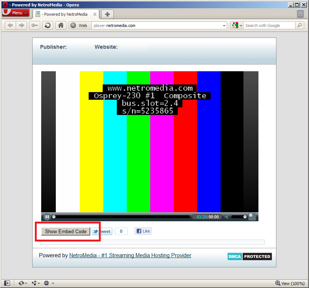Click the Facebook Like button
The height and width of the screenshot is (288, 309).
[x=143, y=231]
